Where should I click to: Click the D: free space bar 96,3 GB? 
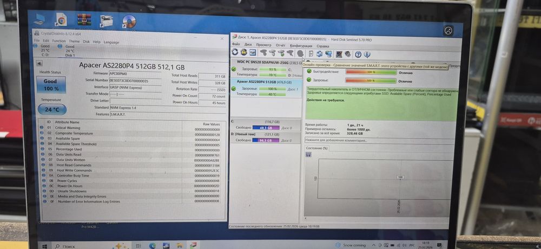266,140
